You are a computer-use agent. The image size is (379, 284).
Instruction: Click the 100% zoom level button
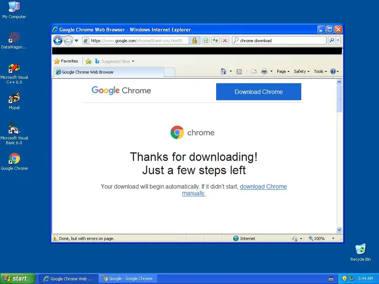click(317, 239)
